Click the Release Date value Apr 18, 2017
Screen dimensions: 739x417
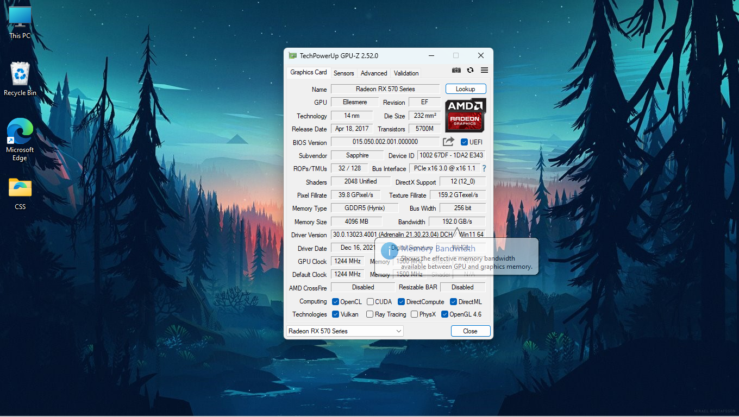tap(352, 129)
